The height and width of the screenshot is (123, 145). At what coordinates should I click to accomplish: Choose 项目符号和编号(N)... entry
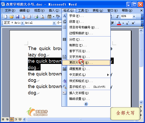[86, 27]
